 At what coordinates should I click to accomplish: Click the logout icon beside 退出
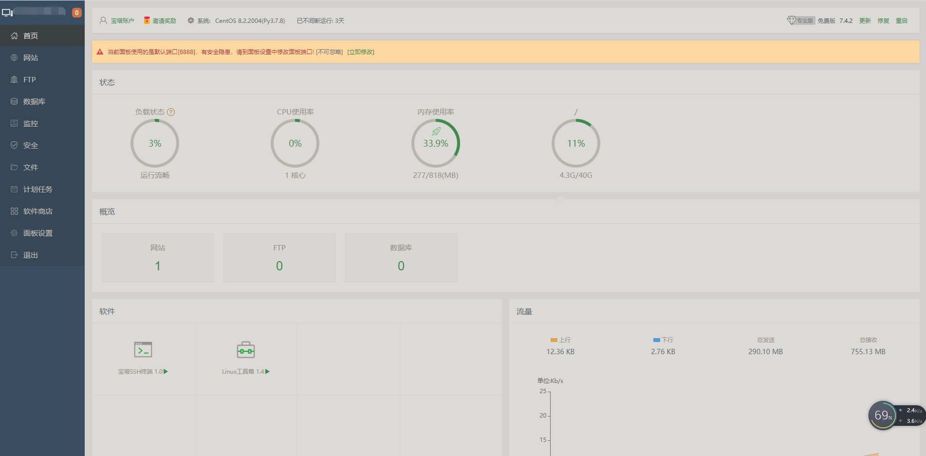pyautogui.click(x=14, y=255)
